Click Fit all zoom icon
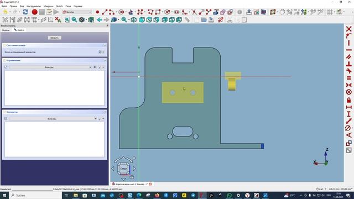Image resolution: width=354 pixels, height=199 pixels. point(67,20)
